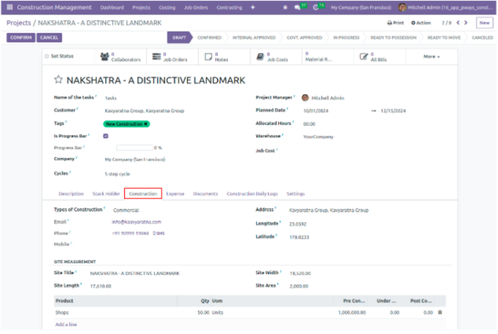
Task: Mark project as favorite with star icon
Action: (x=58, y=80)
